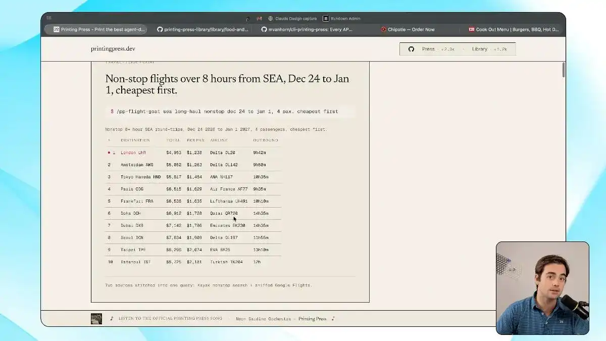Click the Printing Press tab favicon

click(57, 29)
